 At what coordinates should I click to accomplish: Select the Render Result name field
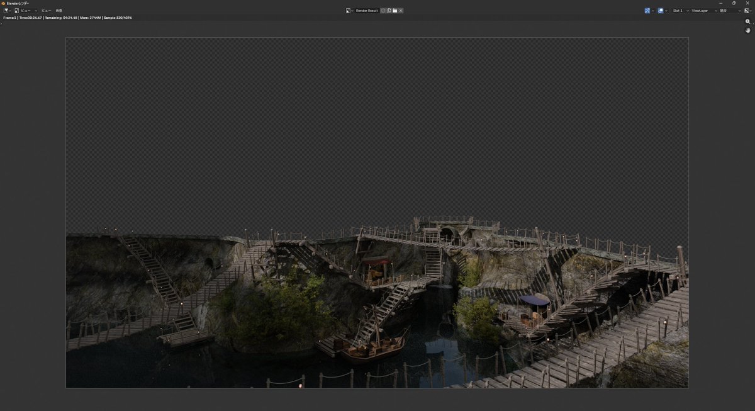point(367,11)
